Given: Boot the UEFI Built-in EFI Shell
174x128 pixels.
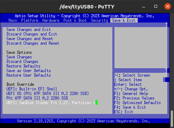Looking at the screenshot, I should [32, 89].
